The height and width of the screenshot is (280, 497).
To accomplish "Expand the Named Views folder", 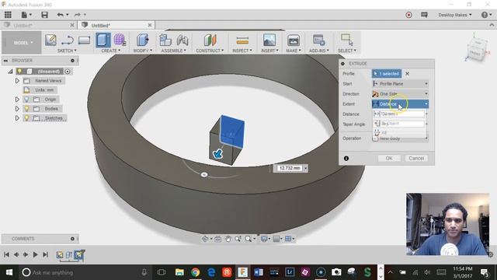I will (17, 81).
